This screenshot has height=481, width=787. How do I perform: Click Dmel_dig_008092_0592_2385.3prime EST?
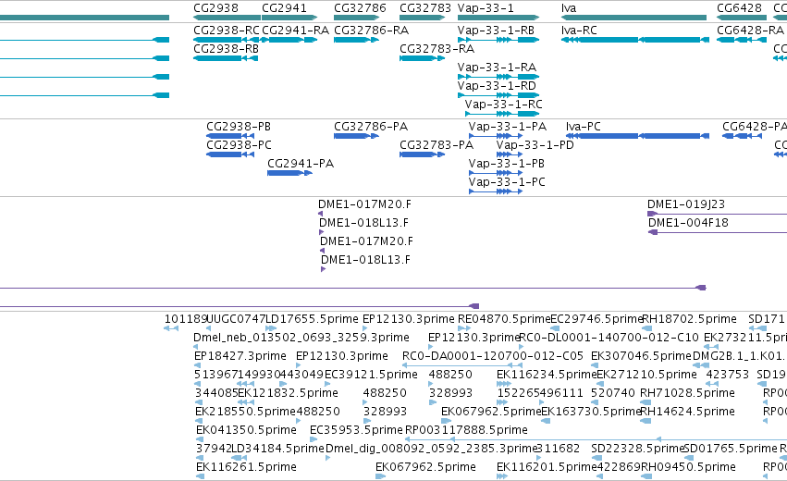432,449
